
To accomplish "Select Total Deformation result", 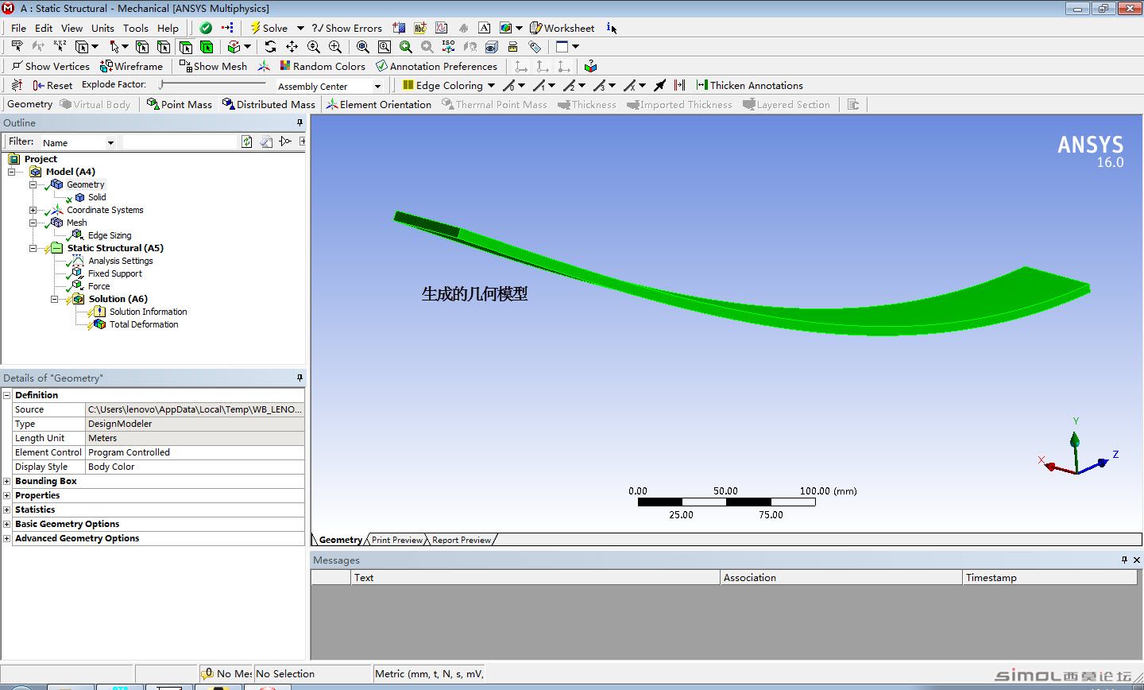I will point(144,324).
